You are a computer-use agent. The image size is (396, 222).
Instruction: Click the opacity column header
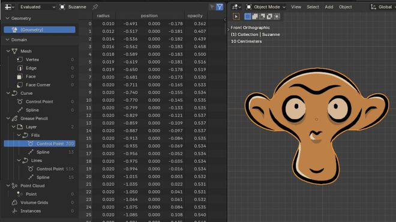click(x=195, y=16)
